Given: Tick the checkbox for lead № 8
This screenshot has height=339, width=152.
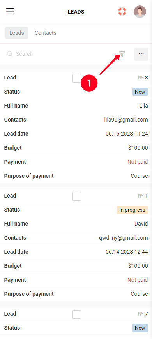Looking at the screenshot, I should point(77,78).
